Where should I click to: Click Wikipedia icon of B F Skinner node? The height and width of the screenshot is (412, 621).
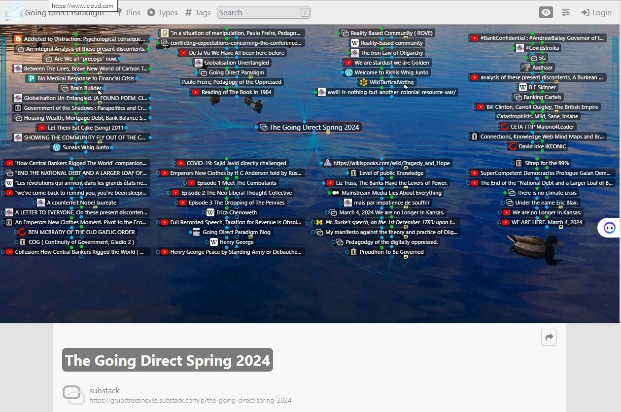pyautogui.click(x=523, y=87)
